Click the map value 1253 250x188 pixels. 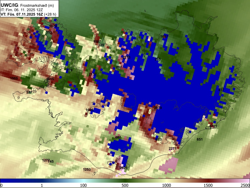[87, 169]
